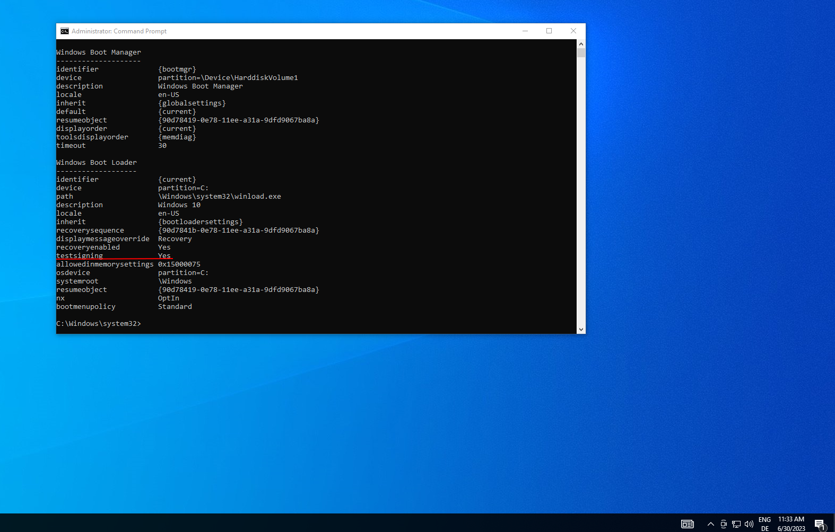Screen dimensions: 835x532
Task: Click the 'testsigning' label
Action: [80, 256]
